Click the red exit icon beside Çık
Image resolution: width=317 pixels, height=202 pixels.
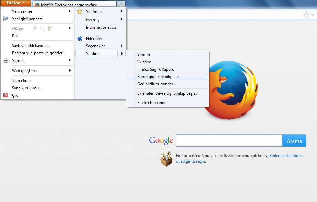click(6, 95)
